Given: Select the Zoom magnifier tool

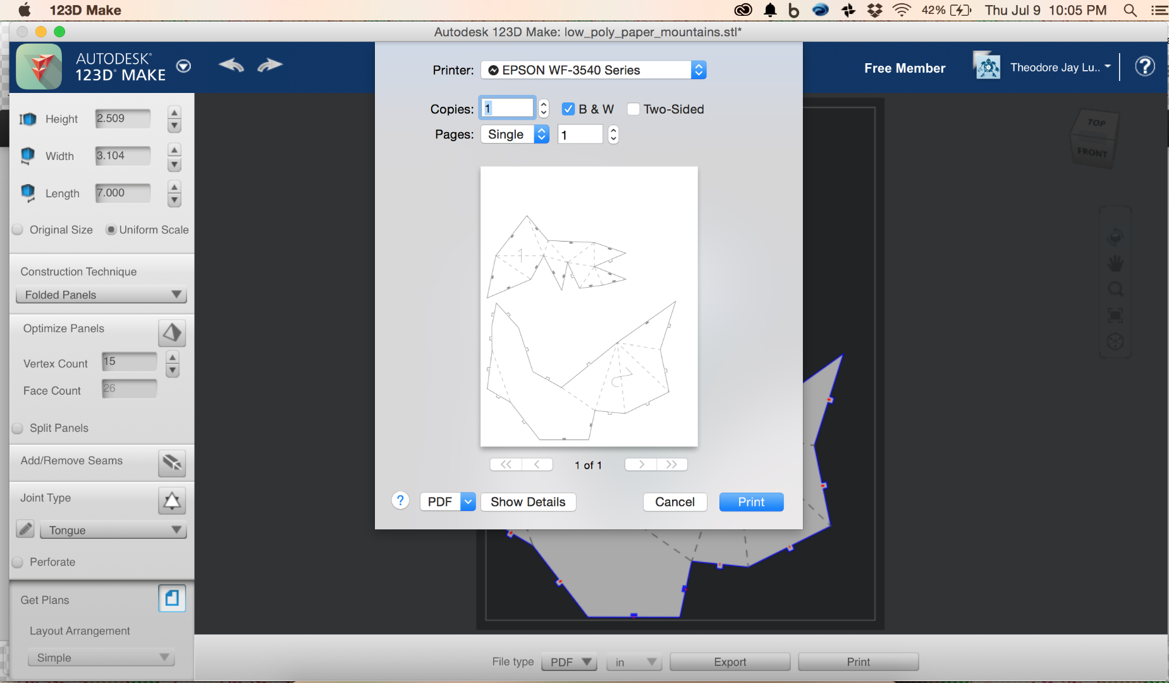Looking at the screenshot, I should pyautogui.click(x=1116, y=289).
